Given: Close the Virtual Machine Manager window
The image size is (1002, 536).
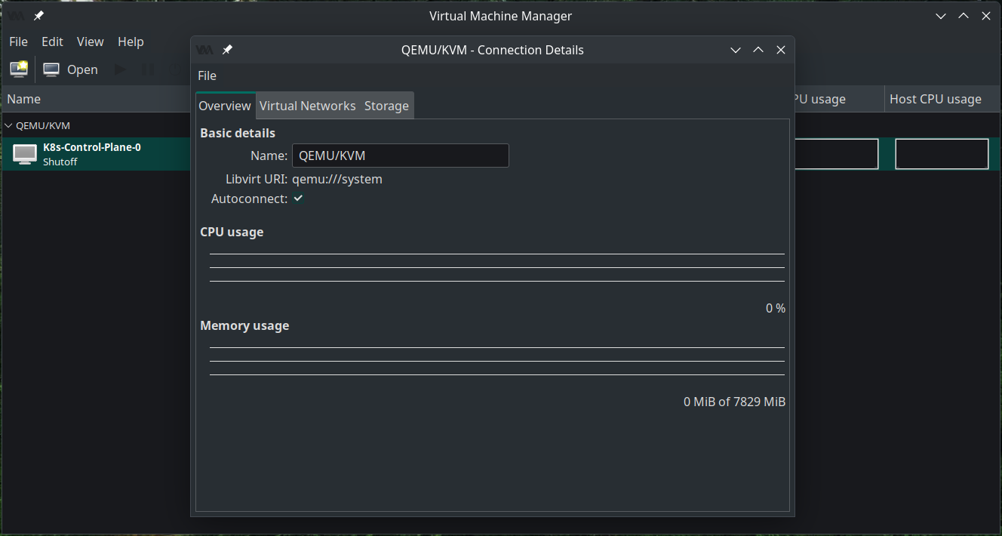Looking at the screenshot, I should pyautogui.click(x=986, y=16).
